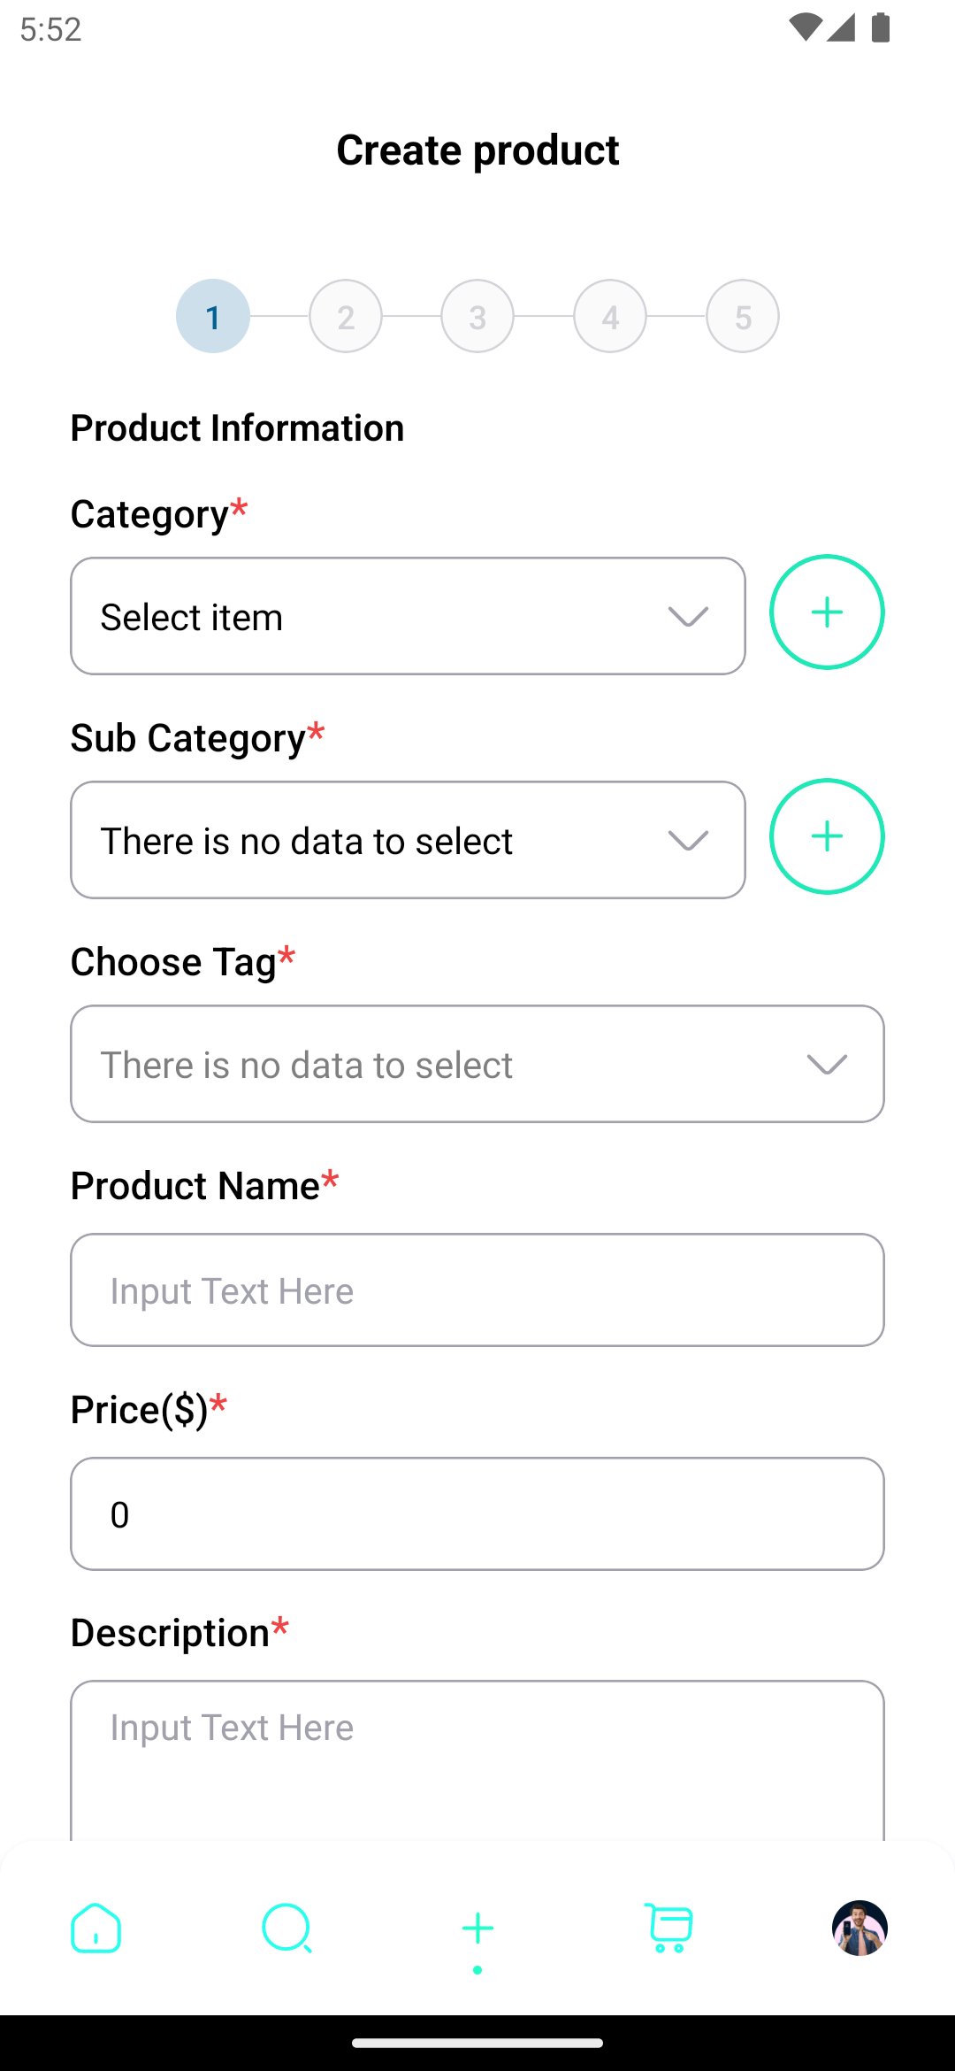
Task: Add new category with plus button
Action: (x=827, y=612)
